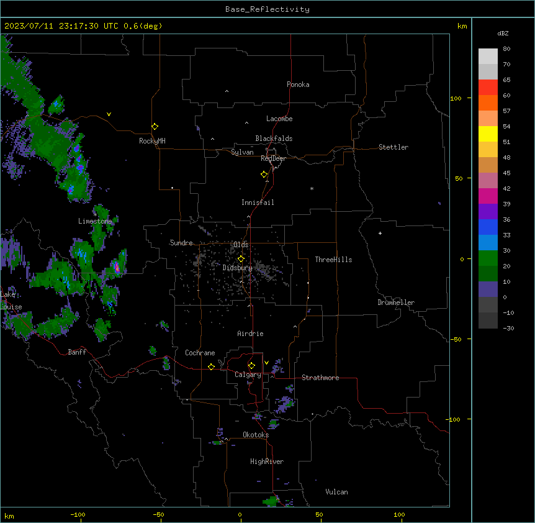Click the Cochrane label
The height and width of the screenshot is (523, 535).
point(200,353)
